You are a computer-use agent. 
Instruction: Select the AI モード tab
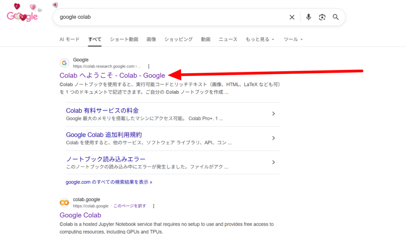coord(70,39)
